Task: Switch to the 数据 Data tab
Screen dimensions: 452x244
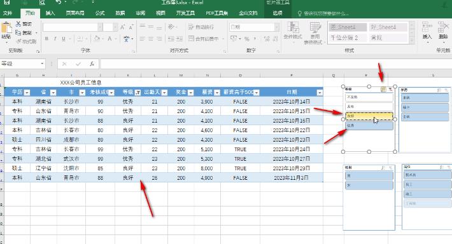Action: click(x=120, y=13)
